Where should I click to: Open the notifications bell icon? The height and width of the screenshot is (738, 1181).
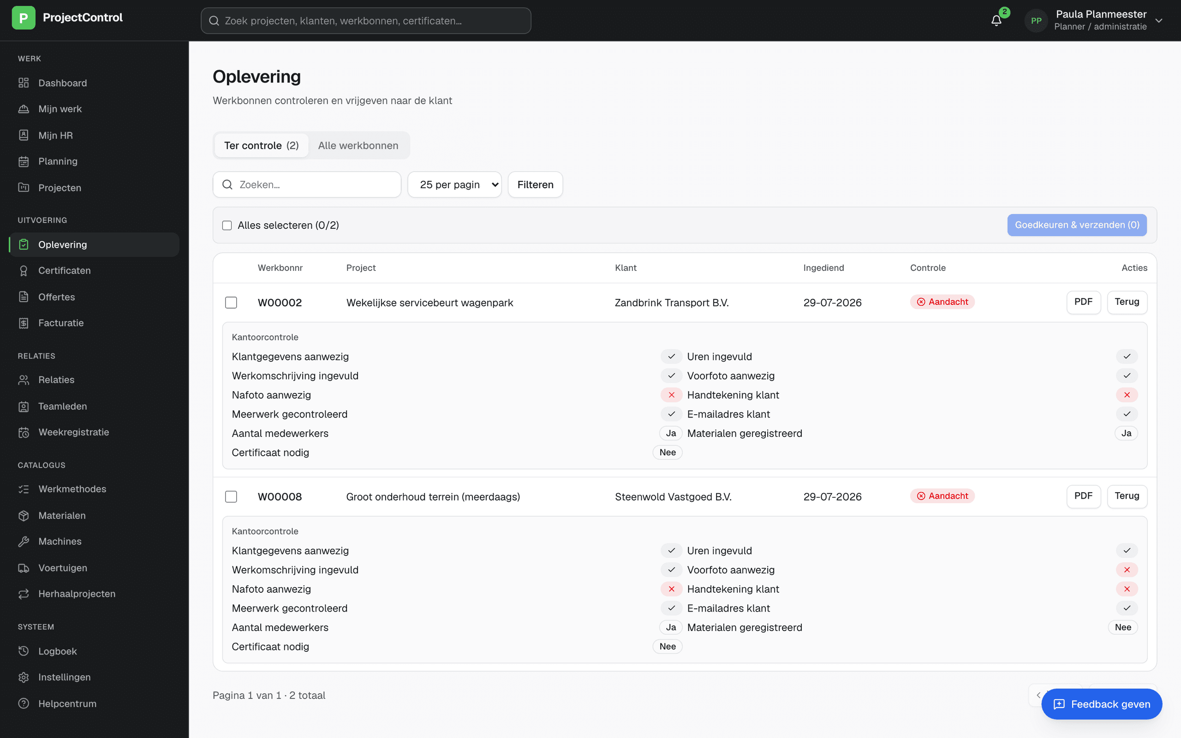996,20
